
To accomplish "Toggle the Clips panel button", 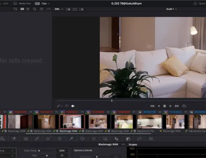I will 41,3.
